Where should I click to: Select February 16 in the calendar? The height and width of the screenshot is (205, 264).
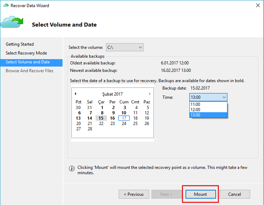tap(112, 118)
